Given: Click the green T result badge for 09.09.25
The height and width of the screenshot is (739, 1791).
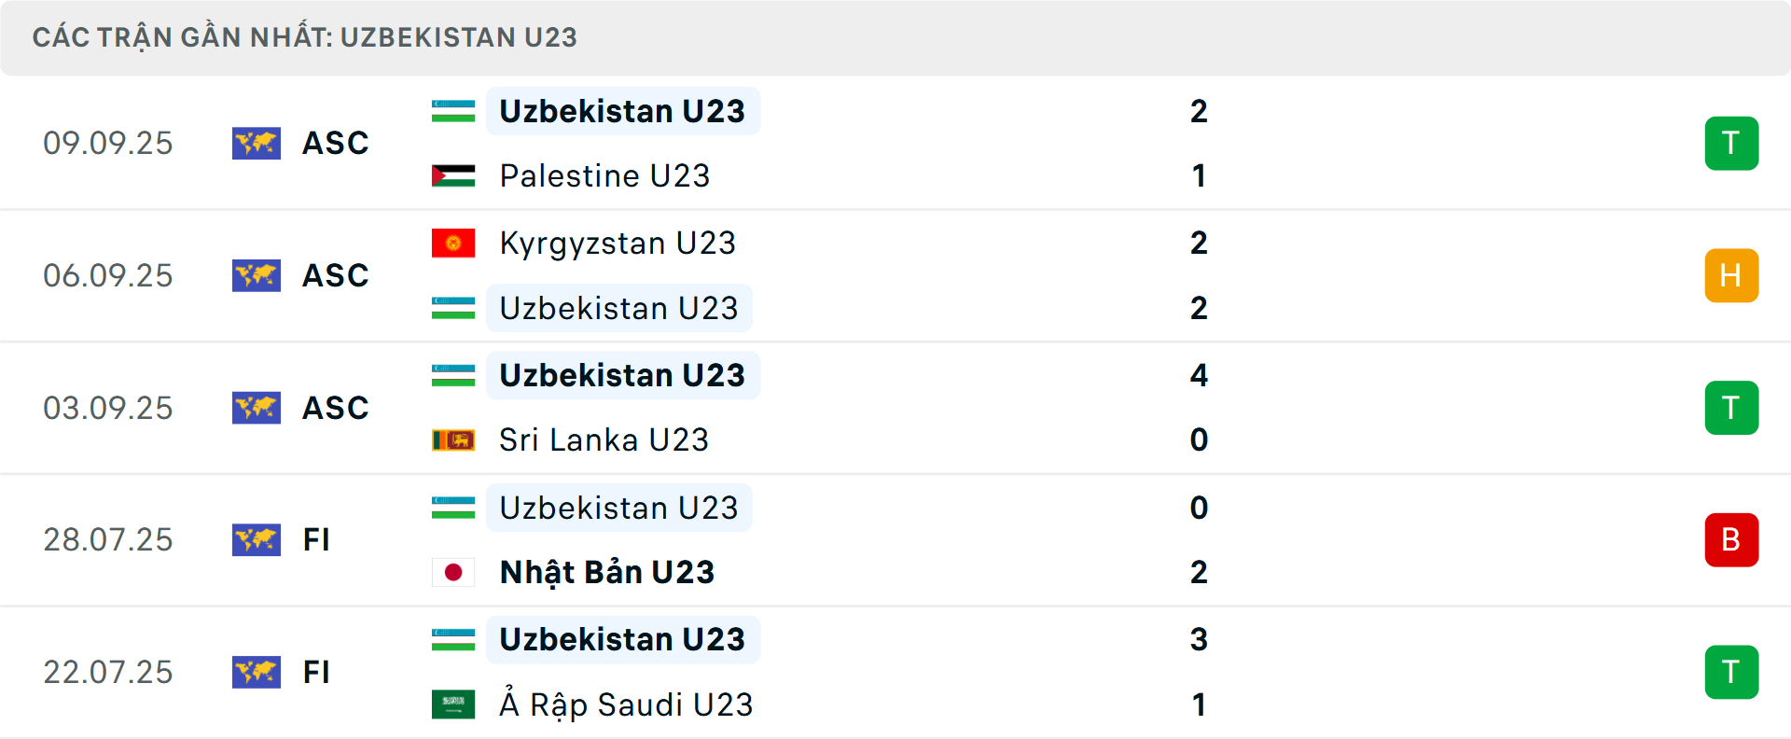Looking at the screenshot, I should point(1731,144).
